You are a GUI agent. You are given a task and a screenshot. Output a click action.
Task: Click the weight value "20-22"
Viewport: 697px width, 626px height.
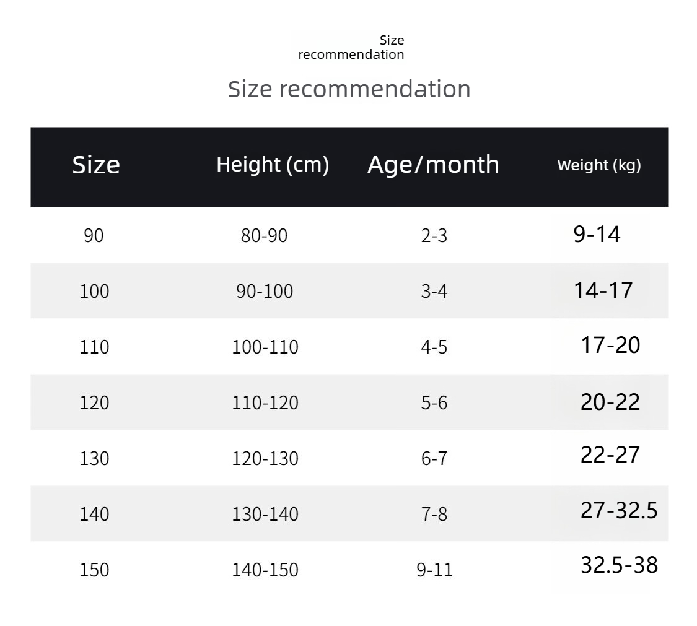pyautogui.click(x=610, y=402)
